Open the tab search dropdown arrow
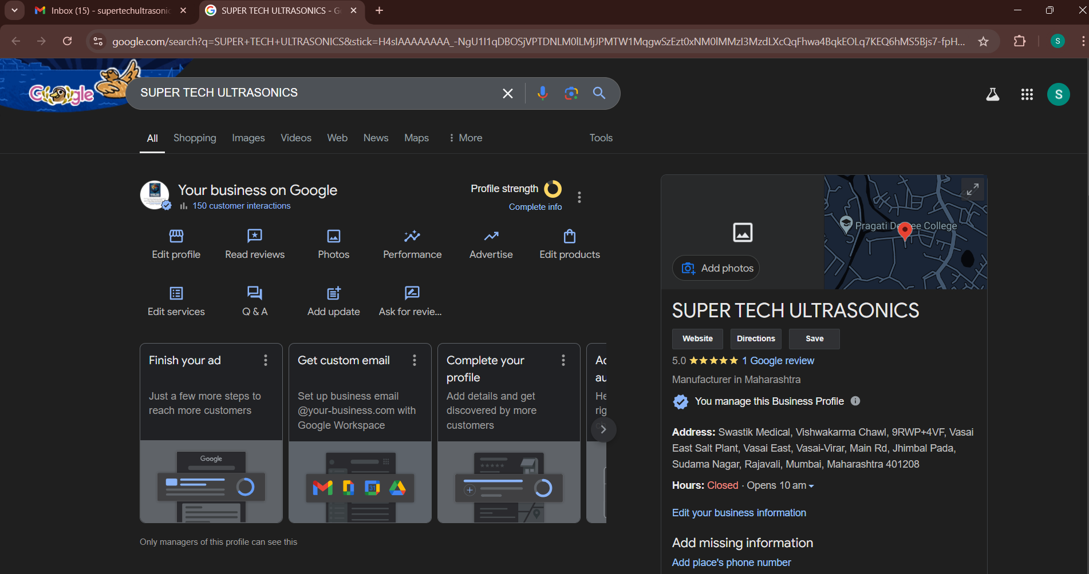 [14, 10]
